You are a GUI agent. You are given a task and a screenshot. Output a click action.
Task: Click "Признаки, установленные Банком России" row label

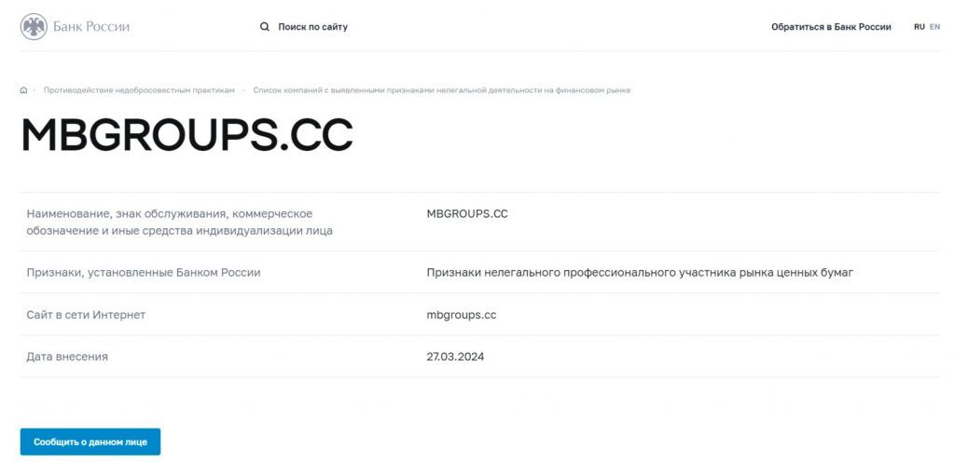pyautogui.click(x=143, y=273)
